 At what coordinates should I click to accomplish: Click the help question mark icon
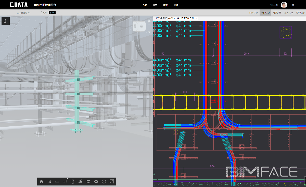coord(292,5)
